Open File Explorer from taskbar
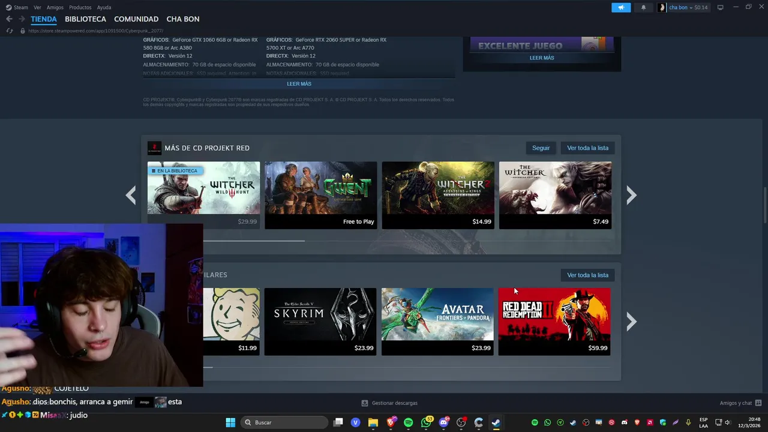 click(373, 422)
